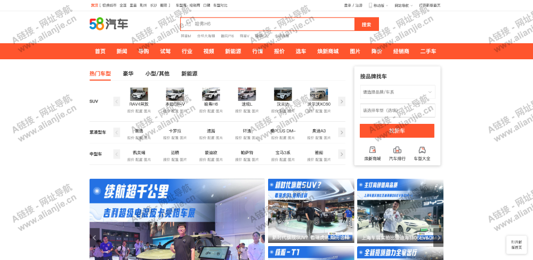Switch to the 豪华 tab

[x=128, y=74]
